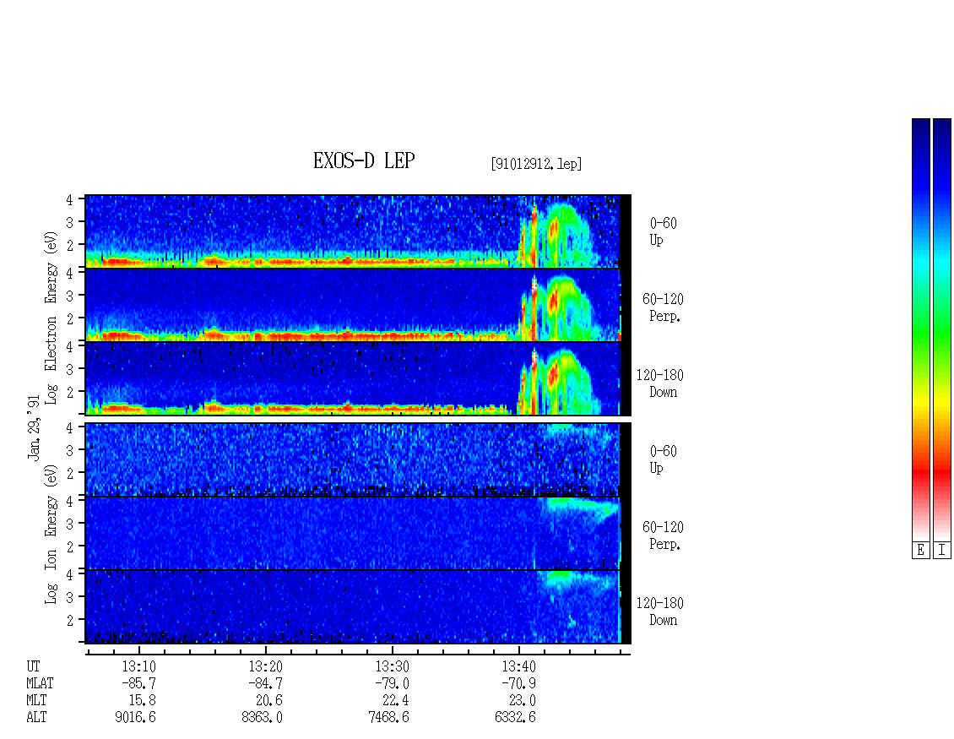Screen dimensions: 954x739
Task: Click the ion 0-60 Up spectrogram panel
Action: 358,459
